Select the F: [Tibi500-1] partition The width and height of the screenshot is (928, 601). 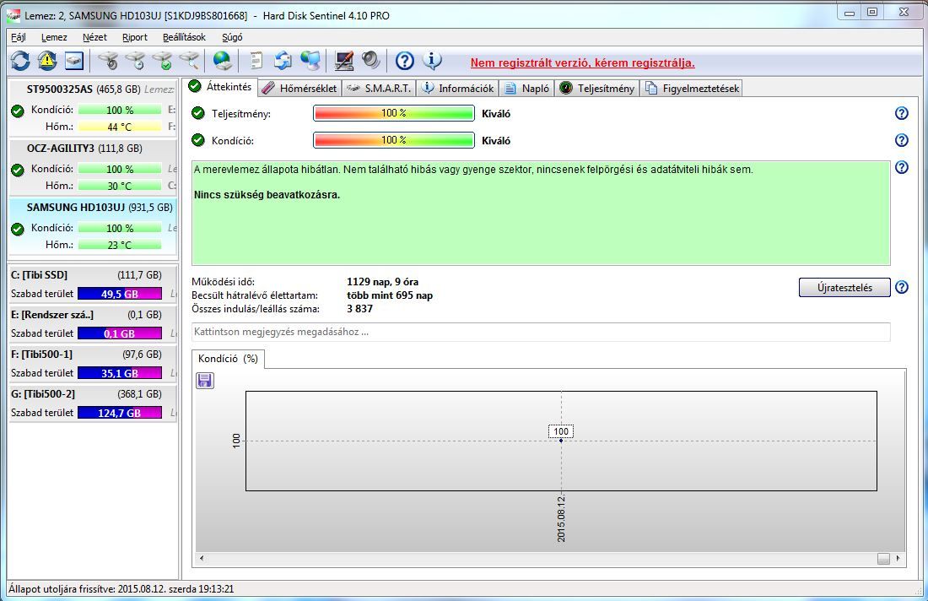click(93, 364)
